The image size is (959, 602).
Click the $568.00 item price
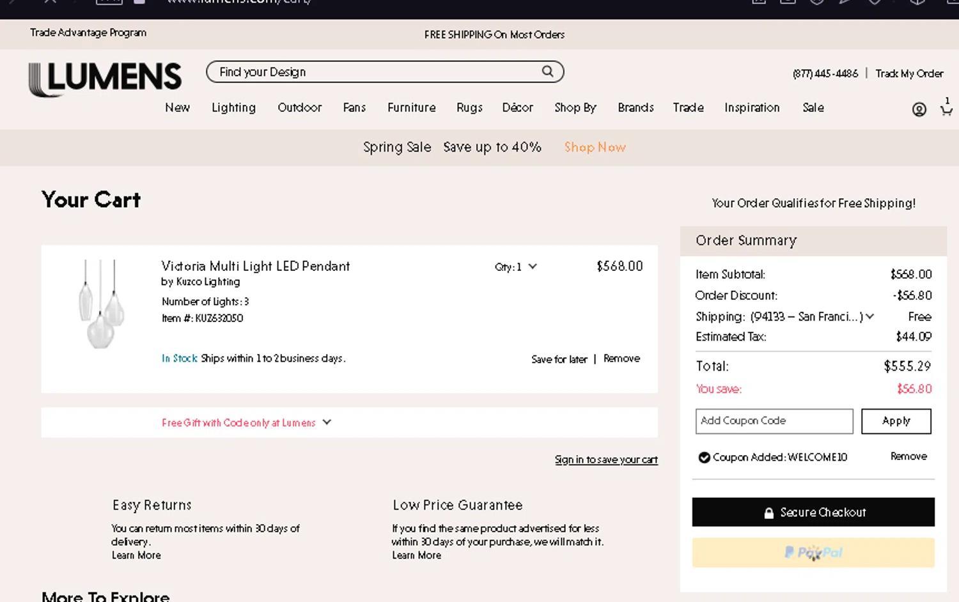620,266
